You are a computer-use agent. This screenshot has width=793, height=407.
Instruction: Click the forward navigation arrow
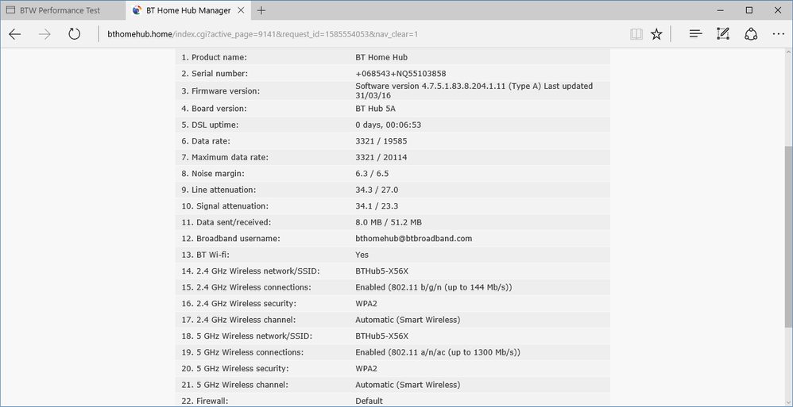pyautogui.click(x=44, y=34)
